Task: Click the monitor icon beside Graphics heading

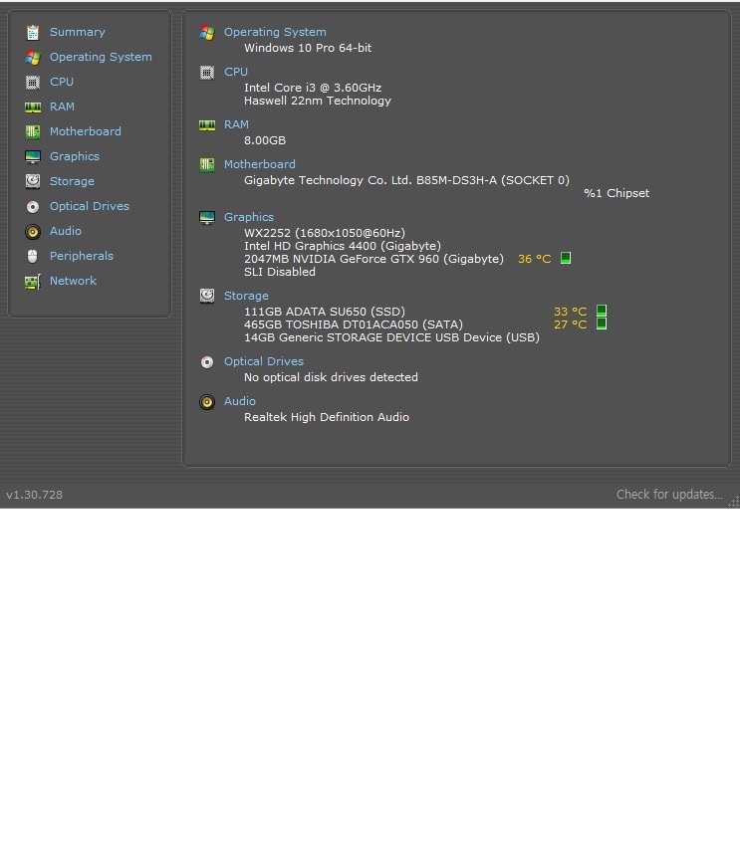Action: [207, 218]
